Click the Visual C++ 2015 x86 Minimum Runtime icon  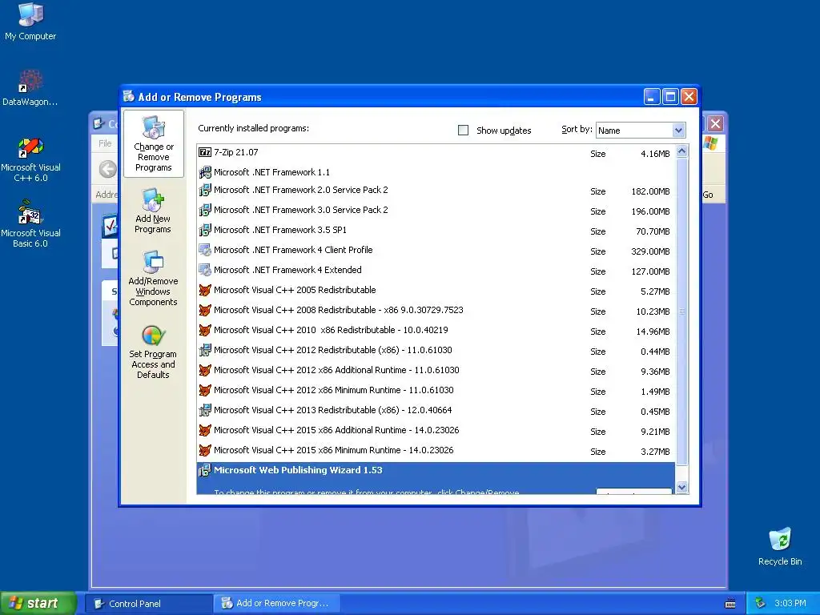(x=205, y=450)
